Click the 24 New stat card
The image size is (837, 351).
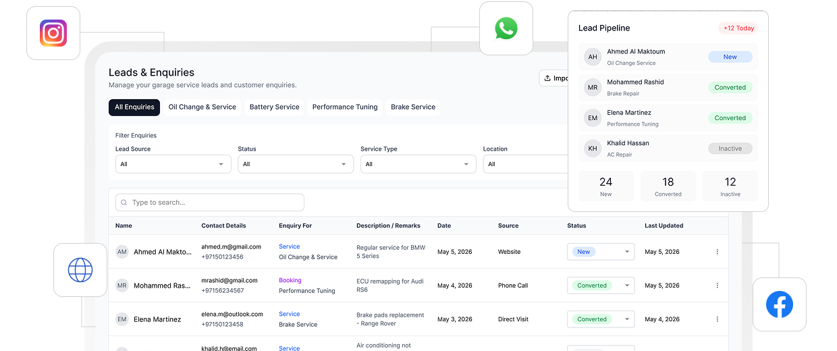pyautogui.click(x=606, y=186)
